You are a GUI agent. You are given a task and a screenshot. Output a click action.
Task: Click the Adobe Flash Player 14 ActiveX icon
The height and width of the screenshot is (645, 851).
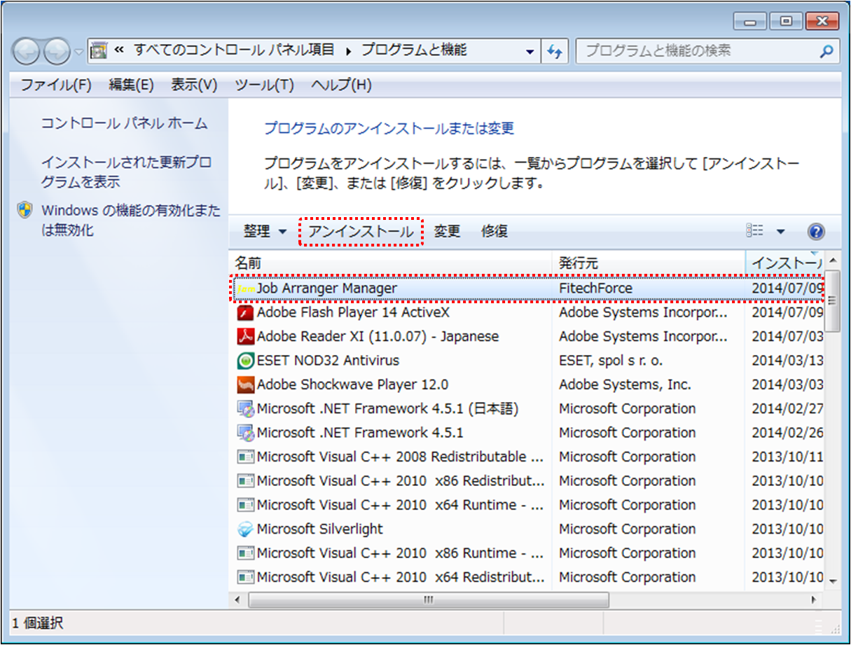[245, 312]
